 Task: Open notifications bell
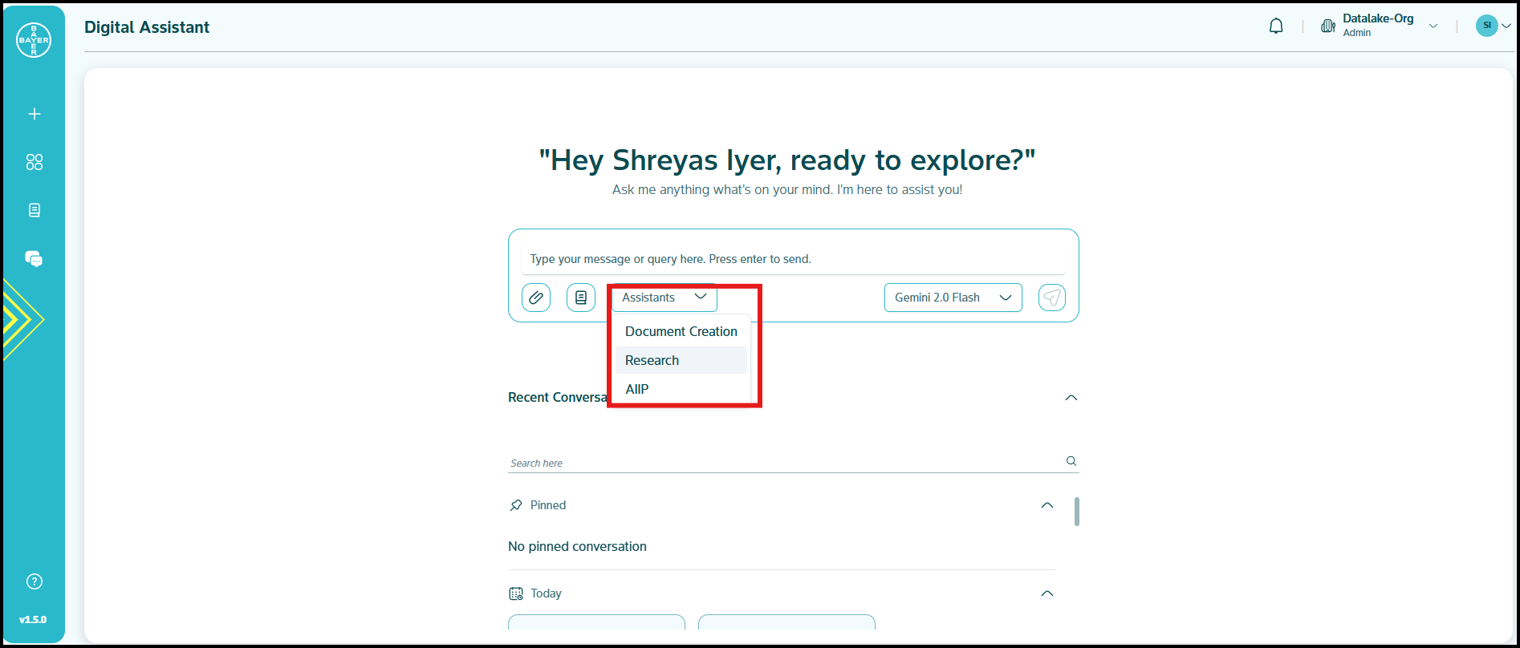(x=1276, y=26)
